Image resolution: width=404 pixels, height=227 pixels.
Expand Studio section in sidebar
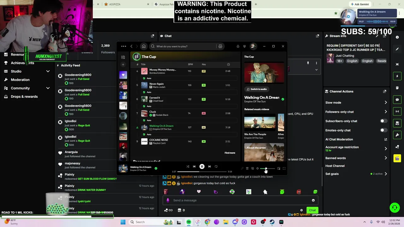(x=48, y=71)
